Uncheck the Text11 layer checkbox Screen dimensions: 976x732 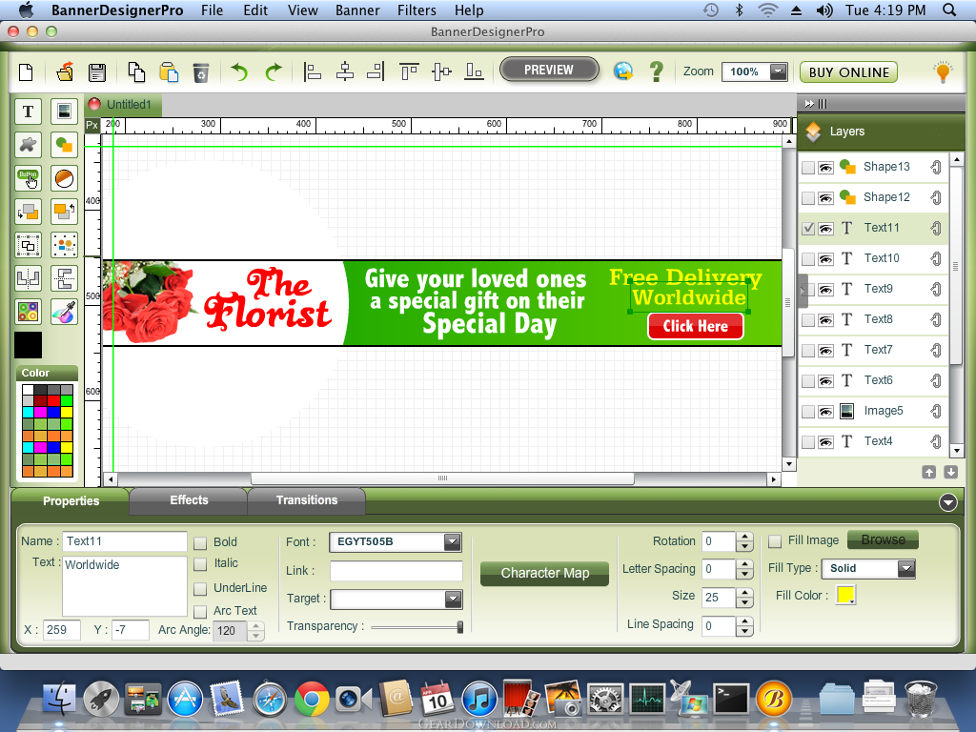808,229
